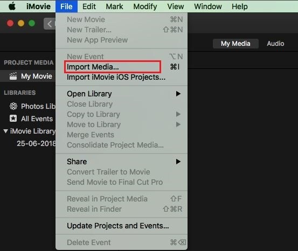Select My Movie in Project Media

coord(27,76)
